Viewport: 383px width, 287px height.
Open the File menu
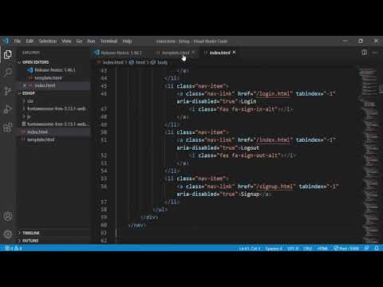pos(18,41)
